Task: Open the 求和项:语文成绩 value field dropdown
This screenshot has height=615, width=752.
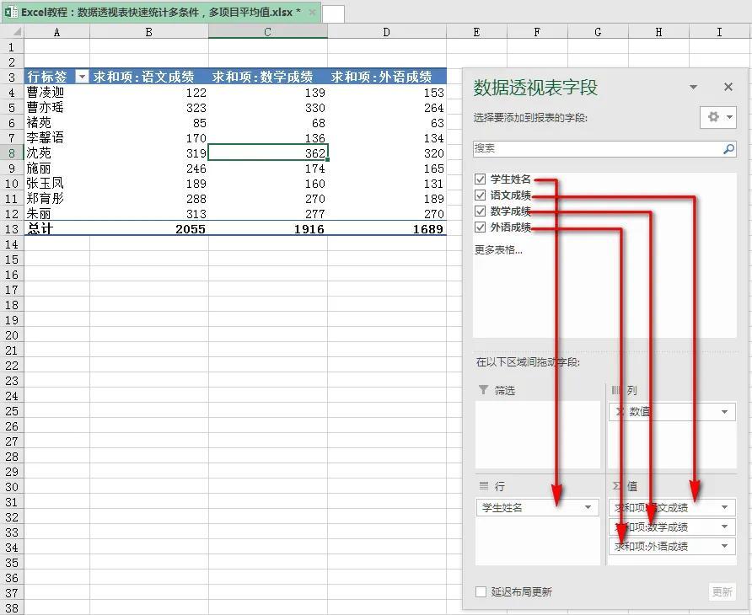Action: (725, 507)
